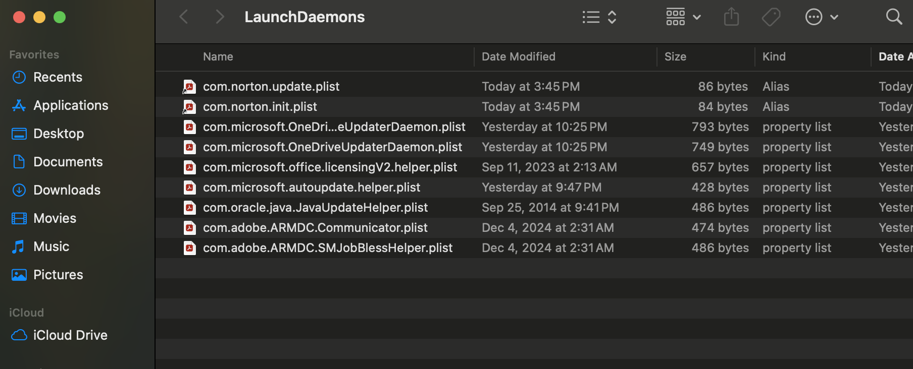Sort by the Kind column header
913x369 pixels.
click(x=774, y=57)
